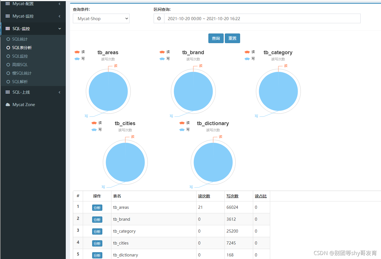Click the circle icon beside SQL统计
The image size is (381, 259).
[x=8, y=39]
